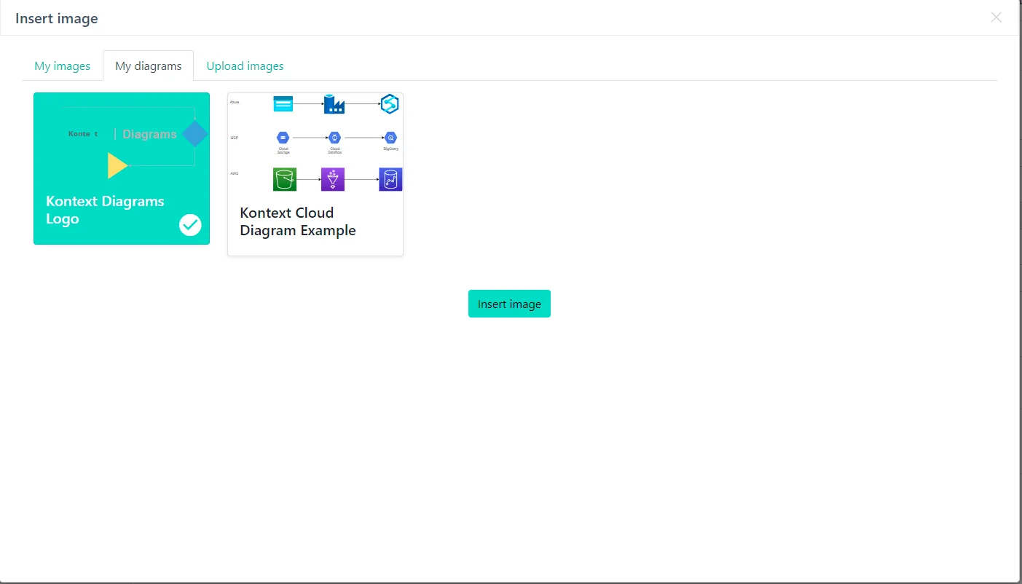Image resolution: width=1022 pixels, height=584 pixels.
Task: Select the Kontext Cloud Diagram Example title
Action: 298,221
